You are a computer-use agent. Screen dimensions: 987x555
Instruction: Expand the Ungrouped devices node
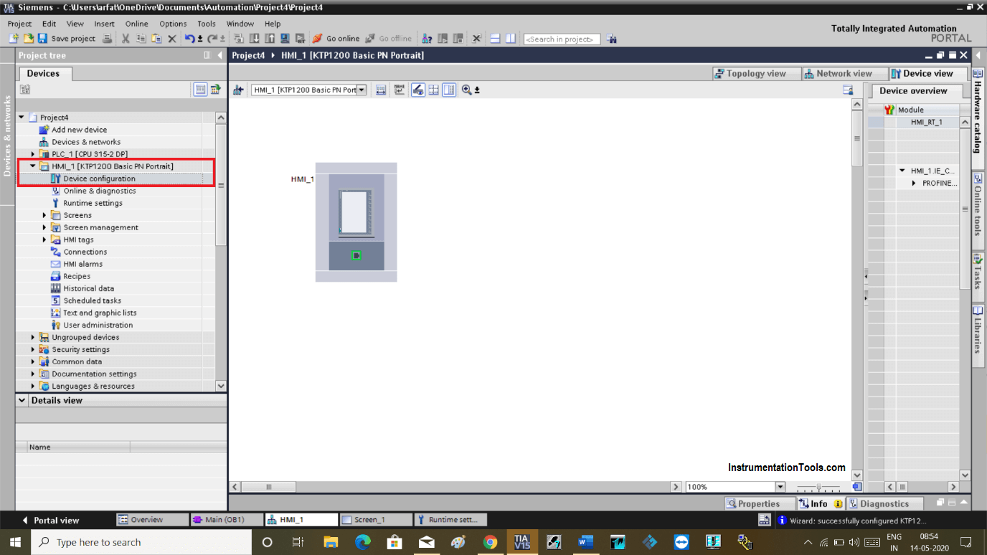33,337
